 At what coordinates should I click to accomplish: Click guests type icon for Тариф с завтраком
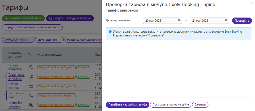click(x=31, y=67)
